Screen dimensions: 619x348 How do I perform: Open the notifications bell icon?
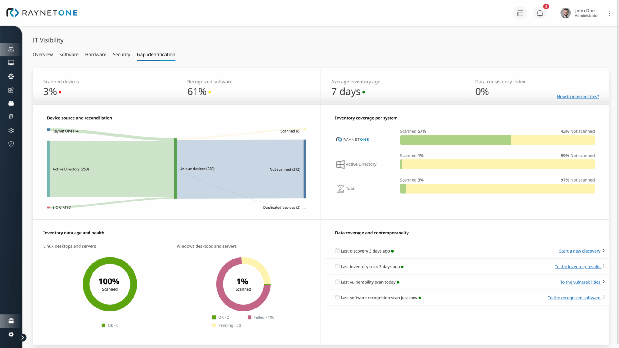pyautogui.click(x=540, y=13)
